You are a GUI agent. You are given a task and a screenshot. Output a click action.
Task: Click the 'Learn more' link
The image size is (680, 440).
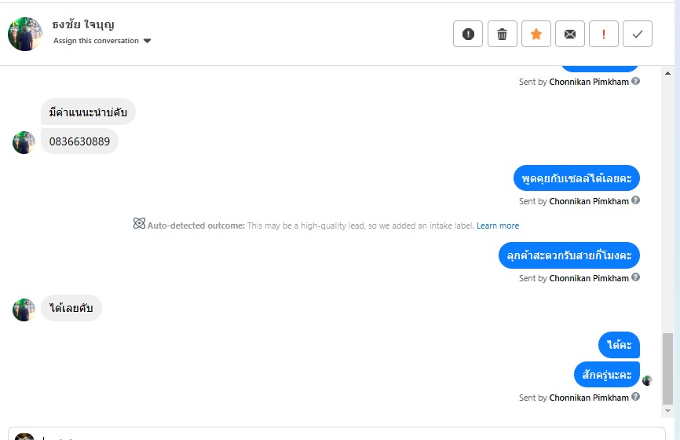pos(498,225)
